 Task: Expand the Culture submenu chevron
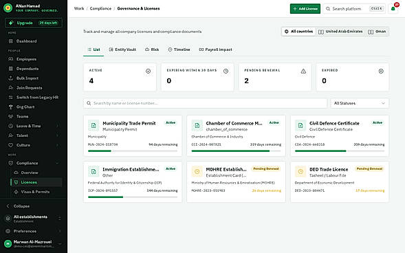click(57, 145)
